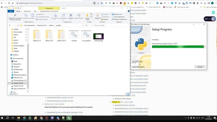Image resolution: width=217 pixels, height=122 pixels.
Task: Click History (Журнал) in ribbon Open group
Action: (105, 19)
